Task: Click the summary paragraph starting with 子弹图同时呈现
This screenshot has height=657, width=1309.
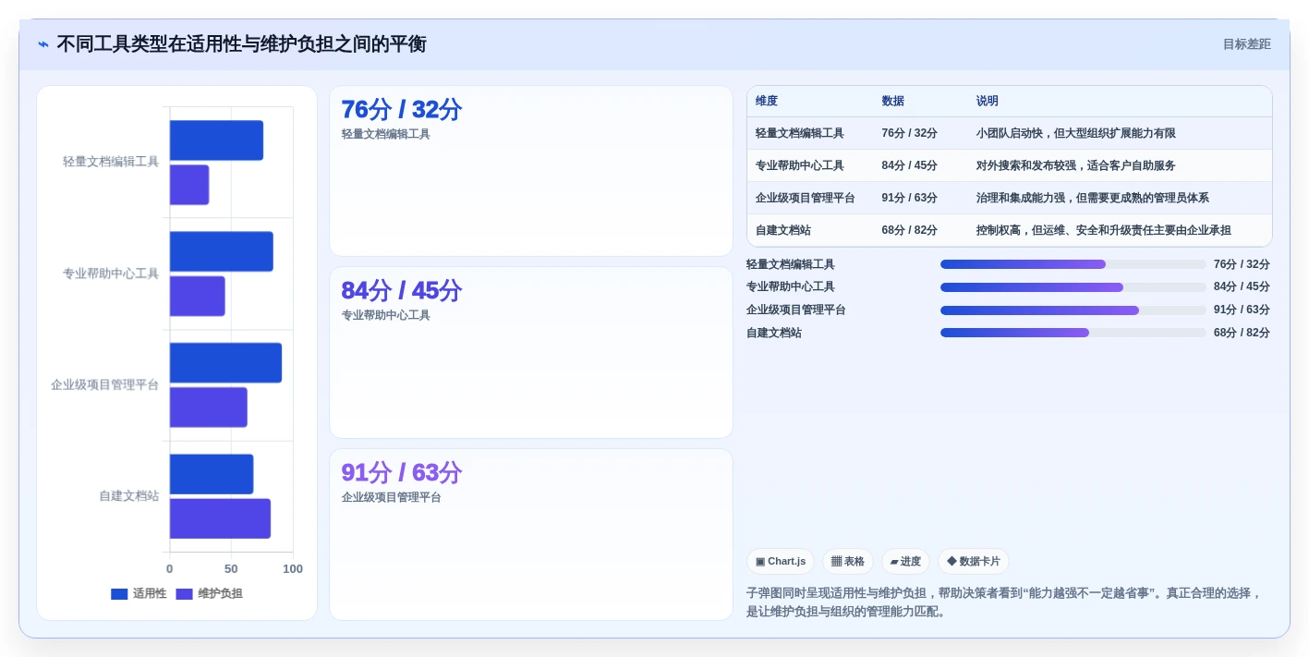Action: tap(1004, 602)
